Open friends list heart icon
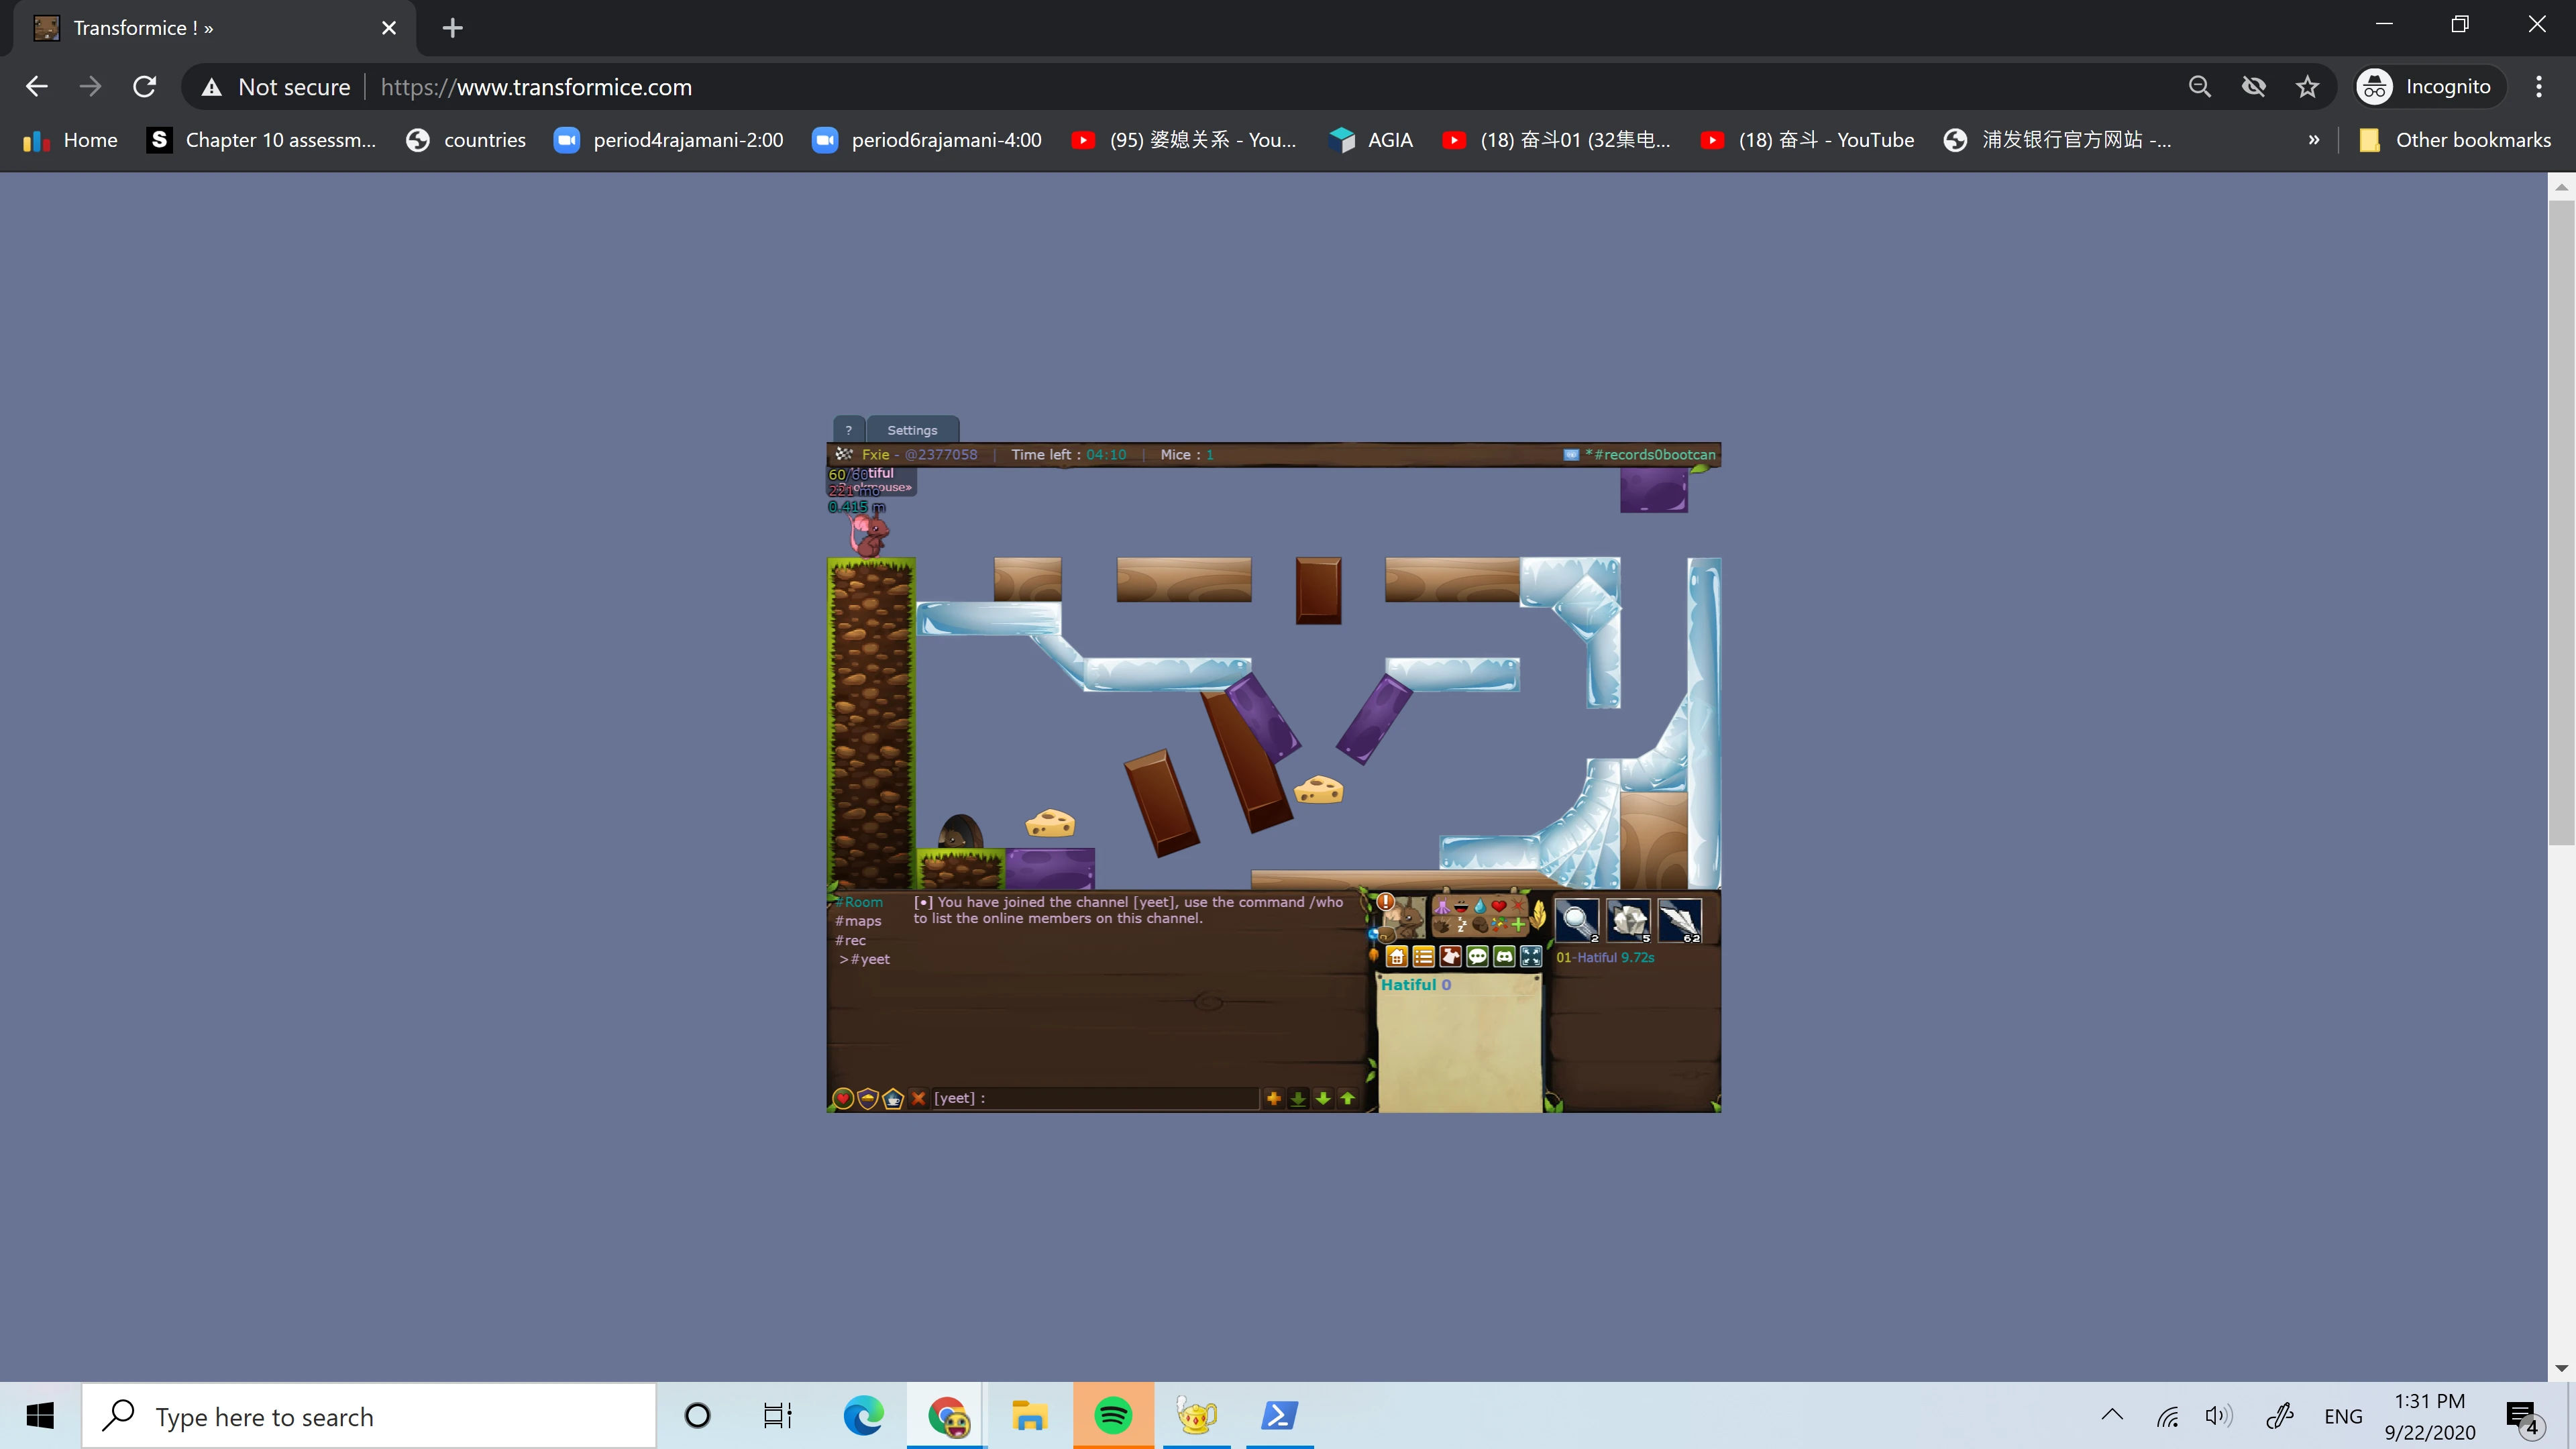Viewport: 2576px width, 1449px height. tap(843, 1098)
